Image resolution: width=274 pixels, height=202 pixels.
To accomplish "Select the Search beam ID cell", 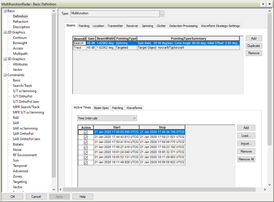I will [79, 43].
